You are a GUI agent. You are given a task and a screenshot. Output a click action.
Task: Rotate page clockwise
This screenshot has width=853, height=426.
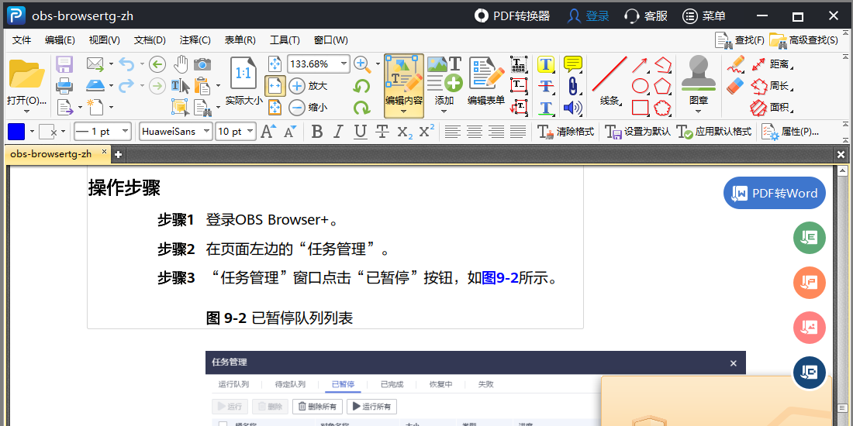coord(361,108)
